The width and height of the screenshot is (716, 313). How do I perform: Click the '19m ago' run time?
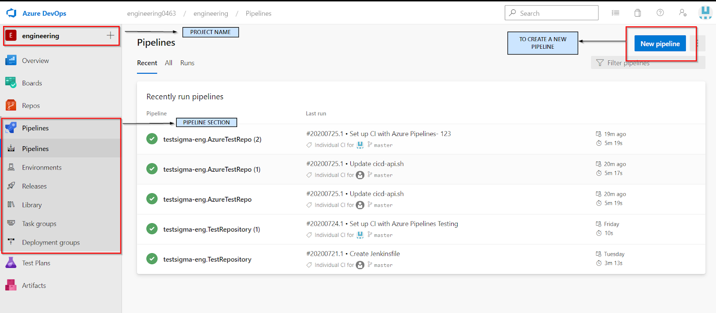(x=615, y=134)
